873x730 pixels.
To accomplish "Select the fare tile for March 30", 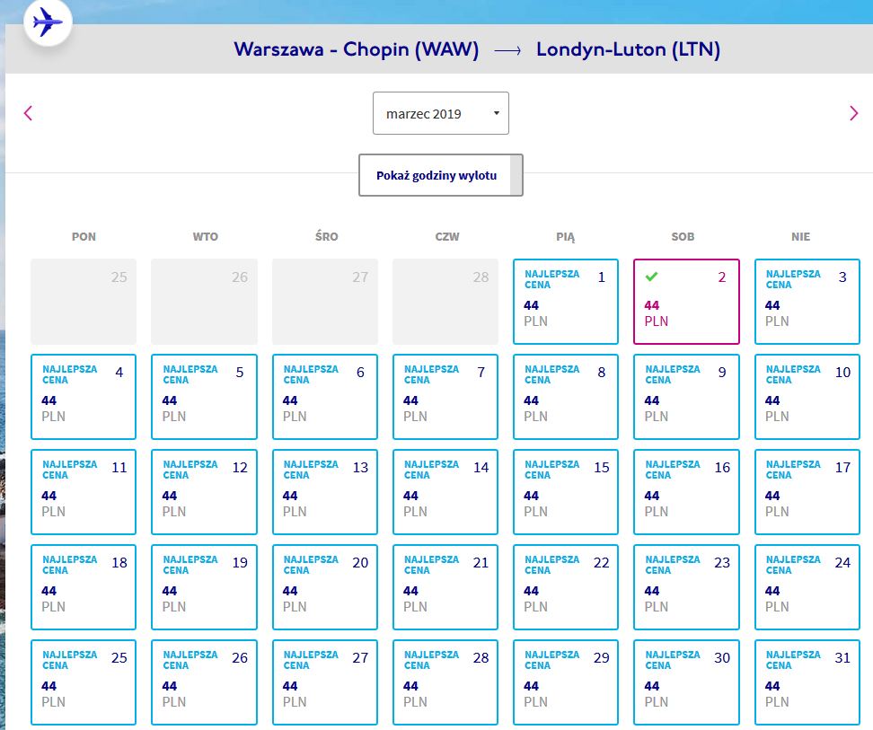I will (686, 682).
